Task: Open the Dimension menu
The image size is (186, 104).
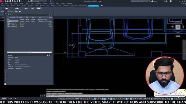Action: pyautogui.click(x=38, y=3)
